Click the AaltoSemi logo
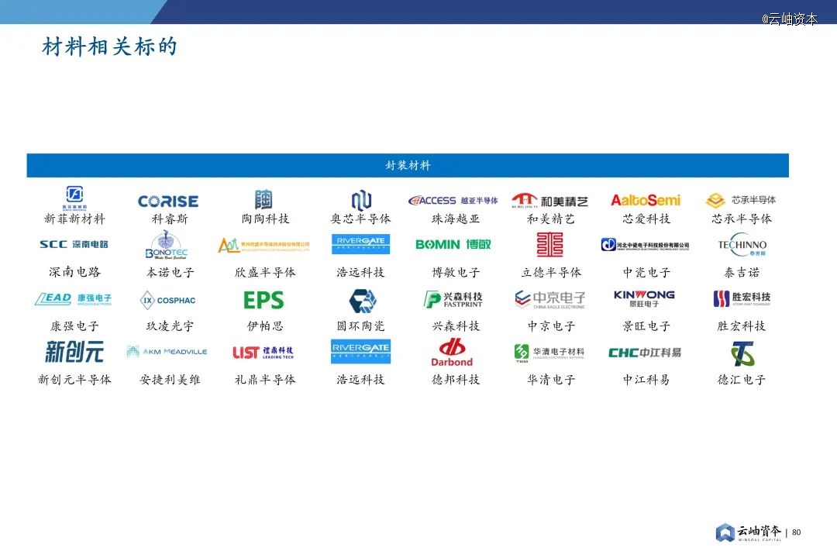The height and width of the screenshot is (558, 837). pos(646,200)
